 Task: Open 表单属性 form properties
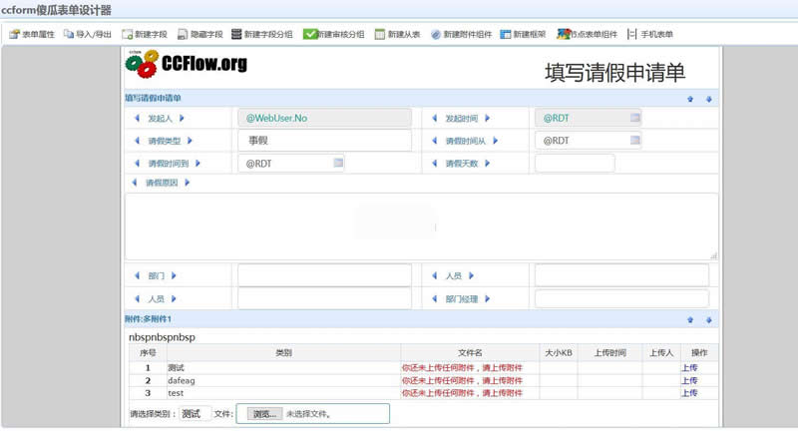[32, 34]
